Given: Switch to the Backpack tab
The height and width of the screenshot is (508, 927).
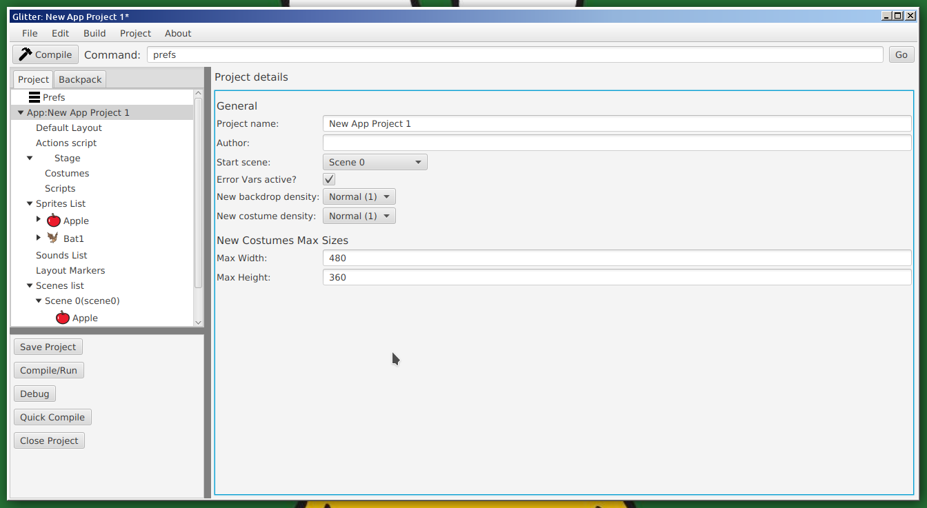Looking at the screenshot, I should tap(80, 79).
